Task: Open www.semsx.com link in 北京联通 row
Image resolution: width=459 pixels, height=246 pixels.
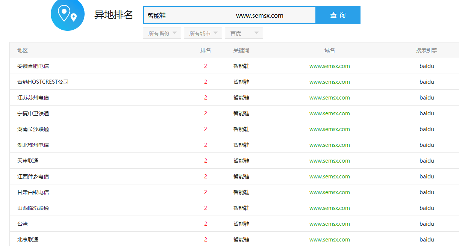Action: click(x=330, y=240)
